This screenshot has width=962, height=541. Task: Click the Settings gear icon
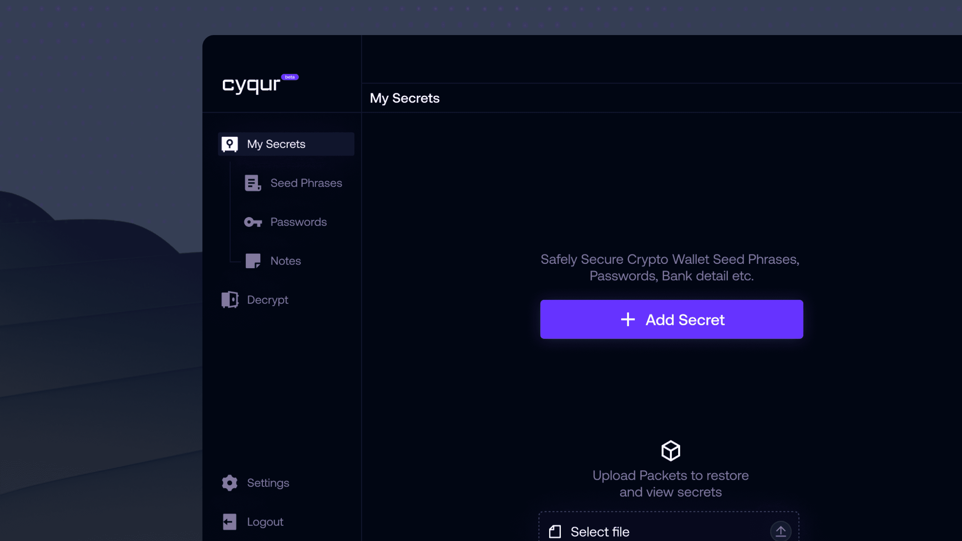(229, 483)
